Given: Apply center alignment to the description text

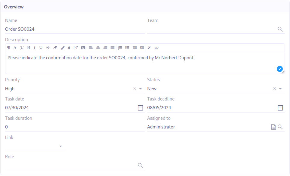Looking at the screenshot, I should click(98, 48).
